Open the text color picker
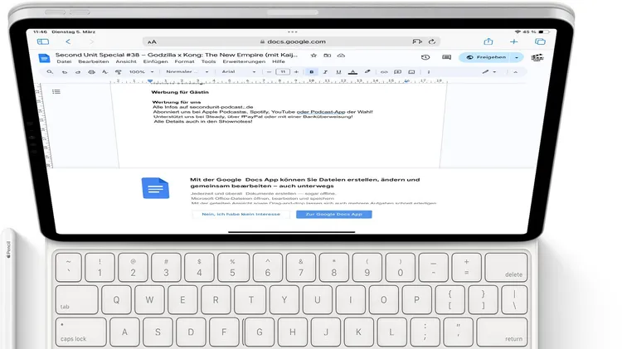The image size is (622, 349). click(352, 72)
